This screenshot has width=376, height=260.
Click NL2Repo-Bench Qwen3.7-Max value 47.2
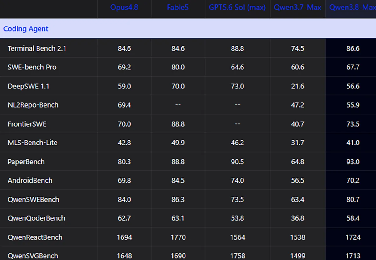click(298, 105)
